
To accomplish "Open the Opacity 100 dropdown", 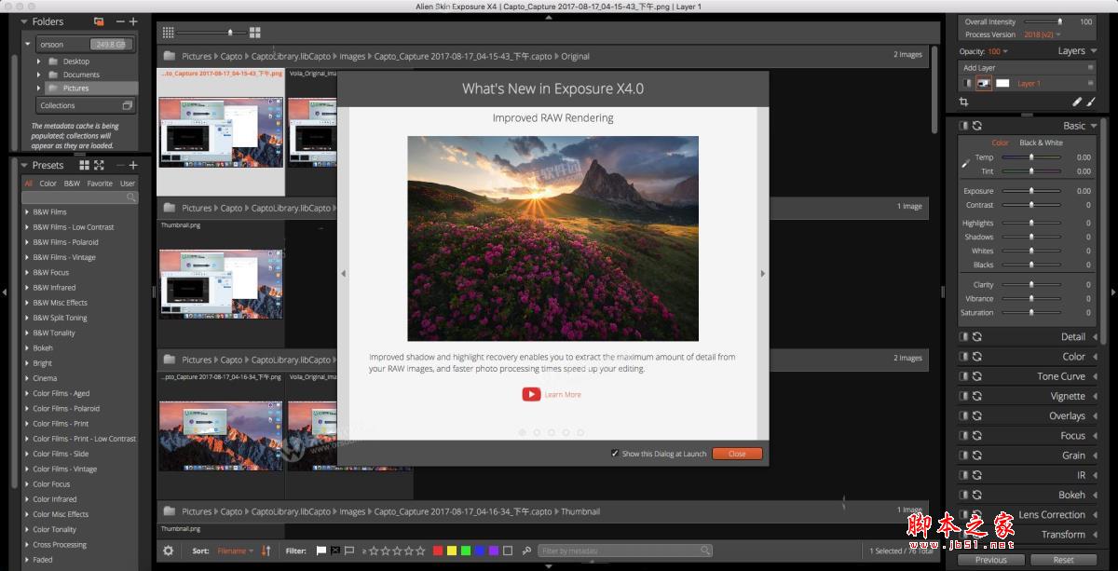I will (x=997, y=51).
